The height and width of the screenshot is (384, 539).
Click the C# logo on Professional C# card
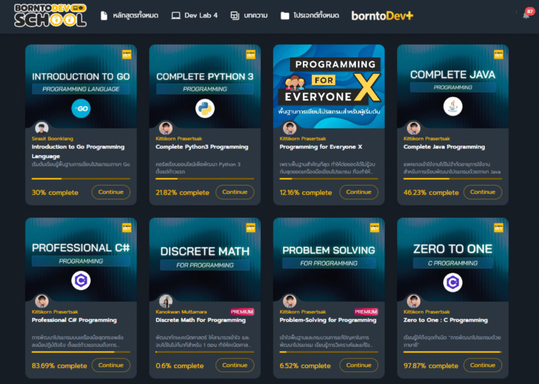pos(81,280)
